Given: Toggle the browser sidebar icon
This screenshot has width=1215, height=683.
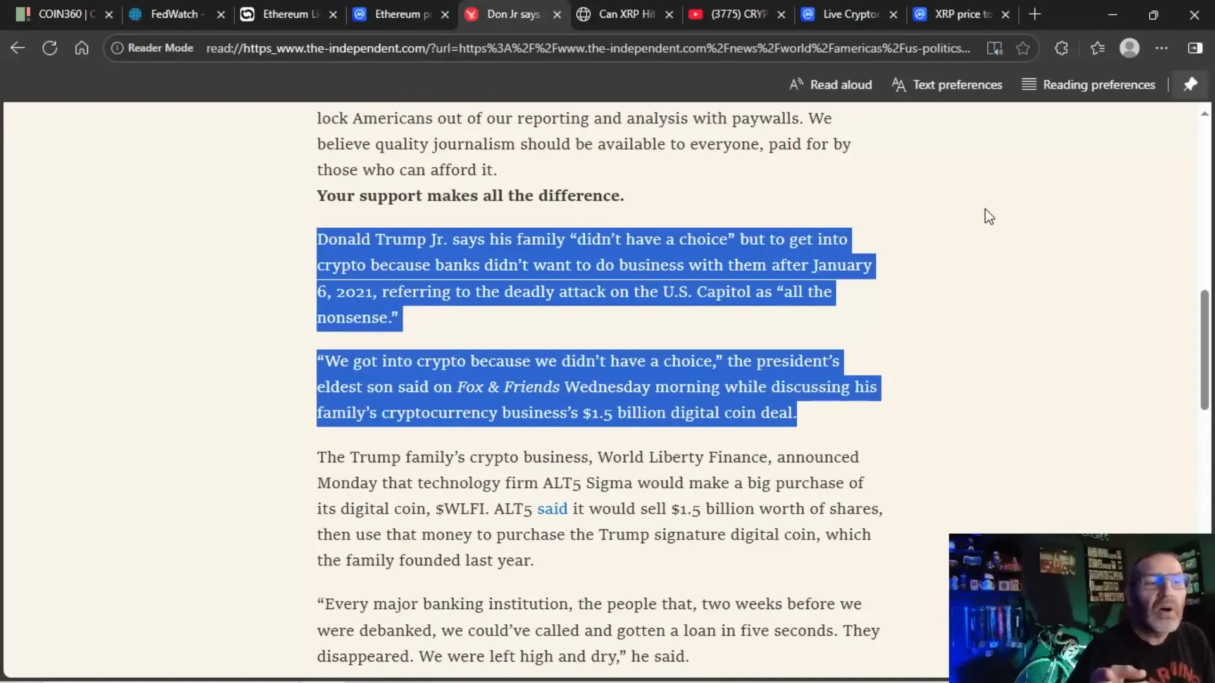Looking at the screenshot, I should tap(1195, 48).
